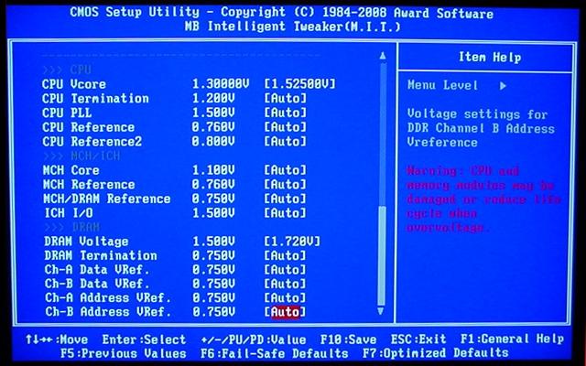Select DRAM Voltage [1.720V] value
This screenshot has width=586, height=366.
(292, 242)
